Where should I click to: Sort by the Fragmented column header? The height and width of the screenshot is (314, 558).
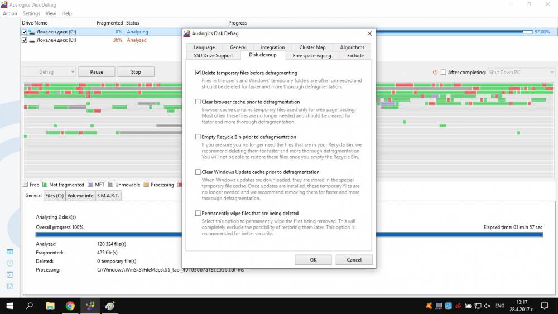[109, 23]
